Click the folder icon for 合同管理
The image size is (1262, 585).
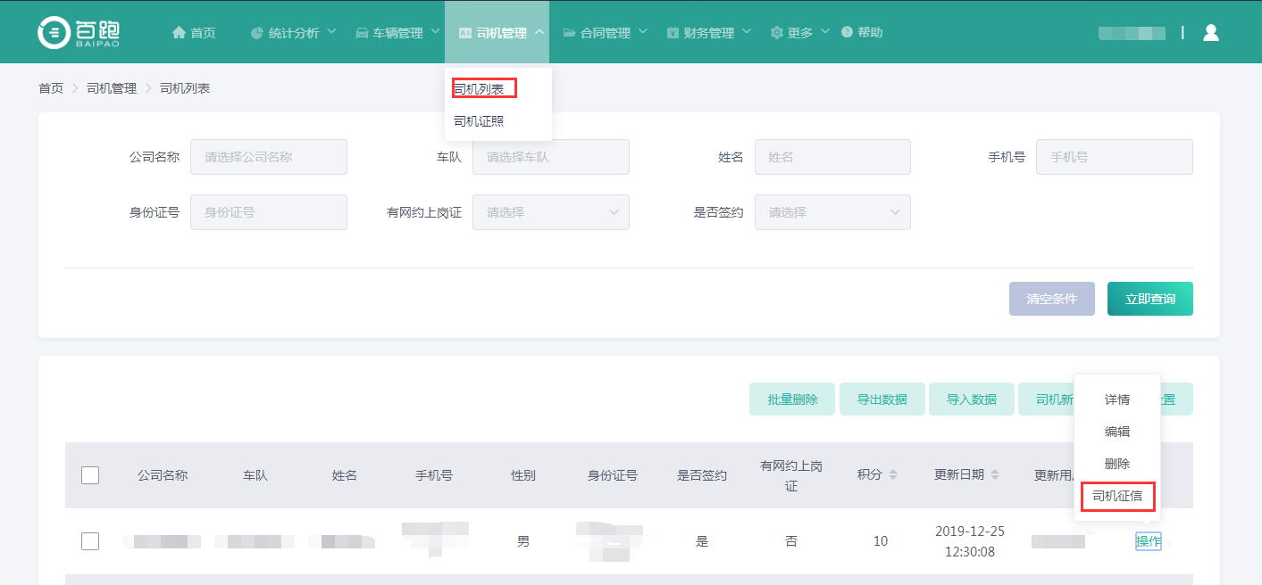[x=569, y=33]
